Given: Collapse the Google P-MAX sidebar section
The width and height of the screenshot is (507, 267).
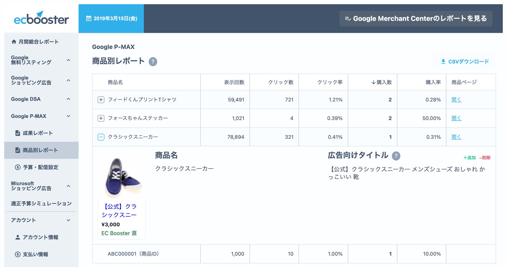Looking at the screenshot, I should pos(68,116).
